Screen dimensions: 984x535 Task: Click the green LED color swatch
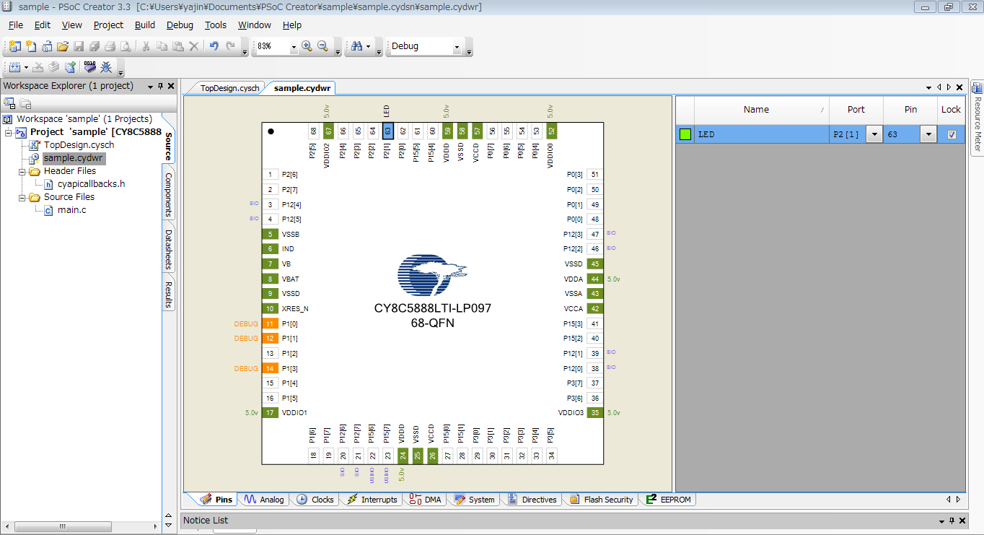[x=685, y=134]
